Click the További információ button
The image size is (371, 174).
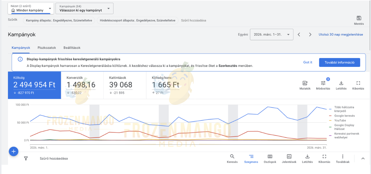click(x=340, y=62)
